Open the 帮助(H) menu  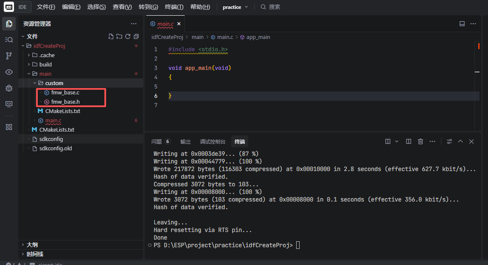click(x=200, y=7)
